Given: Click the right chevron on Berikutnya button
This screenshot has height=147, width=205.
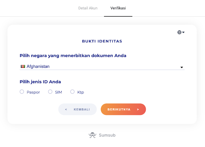Looking at the screenshot, I should point(138,109).
